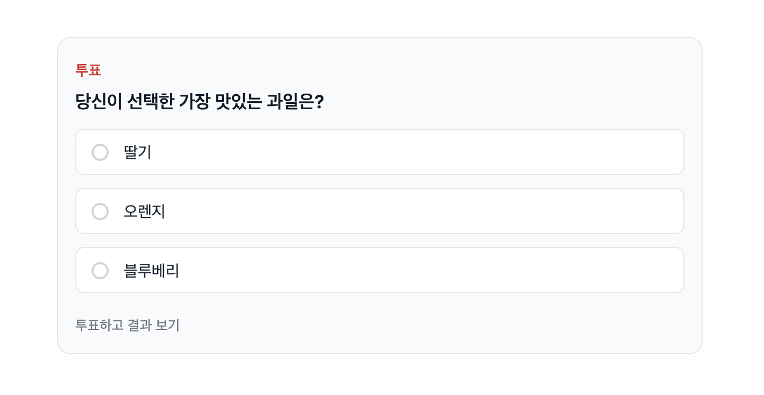Click the empty circle next to 블루베리
The width and height of the screenshot is (764, 395).
click(x=100, y=270)
